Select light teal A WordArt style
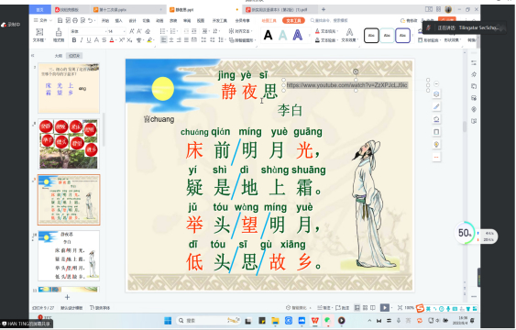Image resolution: width=516 pixels, height=330 pixels. [x=282, y=35]
